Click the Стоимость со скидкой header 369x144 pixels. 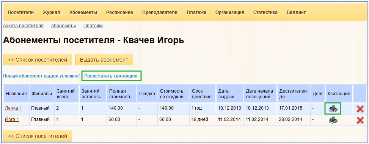click(174, 94)
